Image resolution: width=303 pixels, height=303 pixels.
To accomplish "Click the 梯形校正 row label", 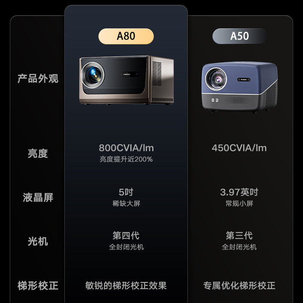I will (38, 286).
